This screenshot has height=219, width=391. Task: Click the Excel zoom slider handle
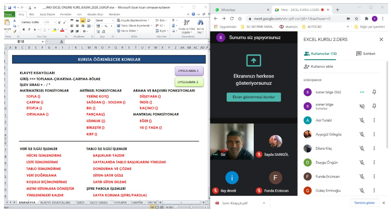[x=191, y=207]
